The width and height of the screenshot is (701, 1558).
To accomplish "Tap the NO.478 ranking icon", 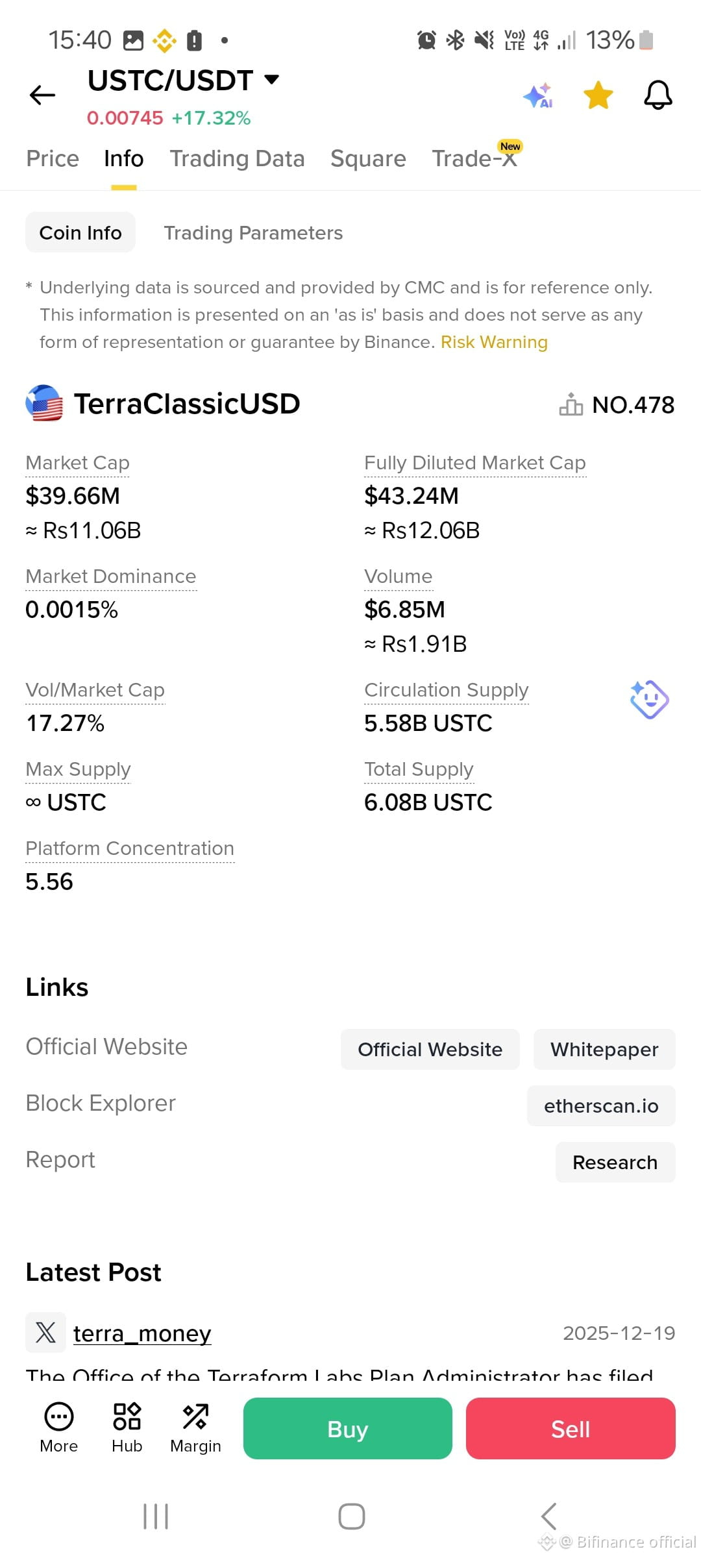I will pos(571,404).
